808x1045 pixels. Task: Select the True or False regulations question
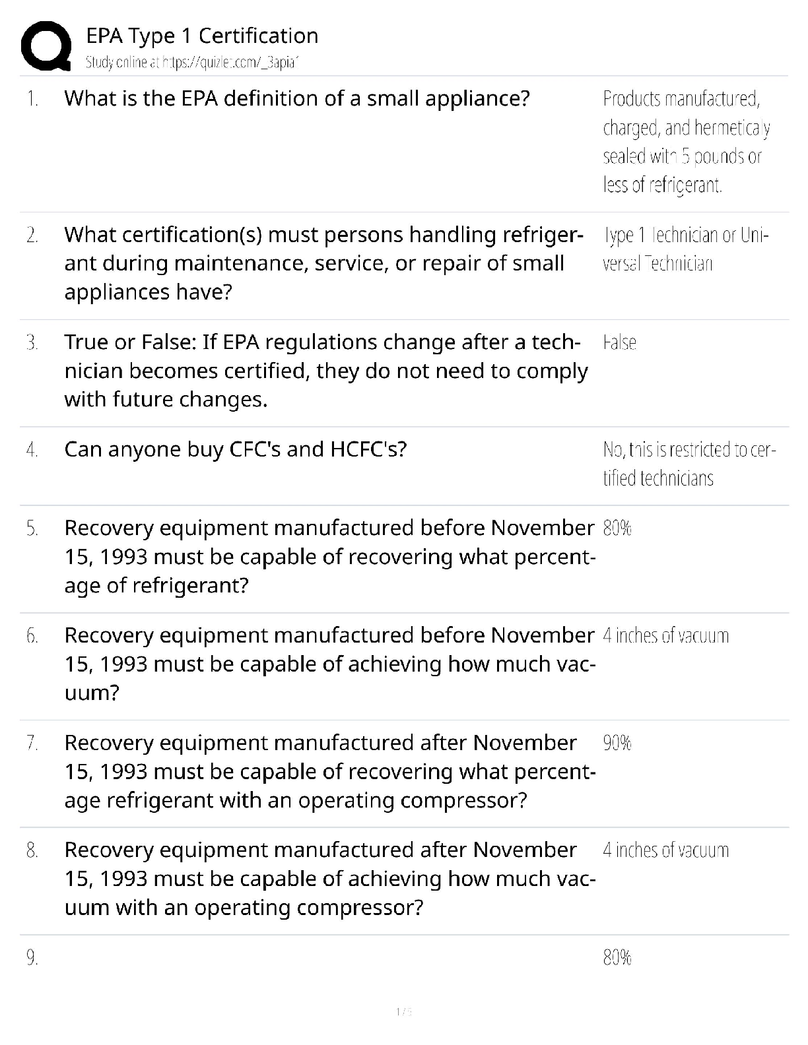tap(325, 371)
